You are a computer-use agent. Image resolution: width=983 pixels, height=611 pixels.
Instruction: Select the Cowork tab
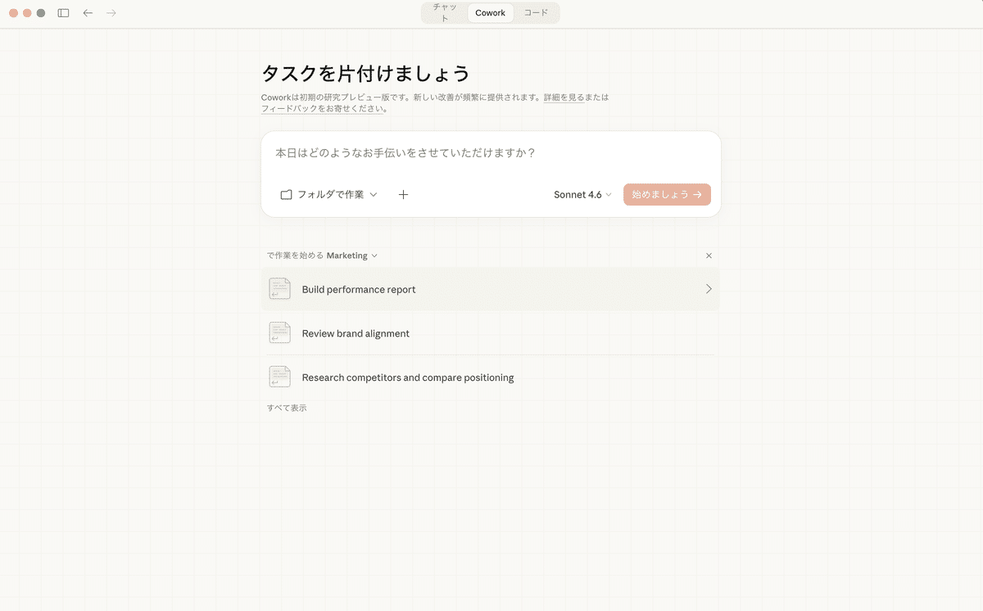pyautogui.click(x=490, y=13)
